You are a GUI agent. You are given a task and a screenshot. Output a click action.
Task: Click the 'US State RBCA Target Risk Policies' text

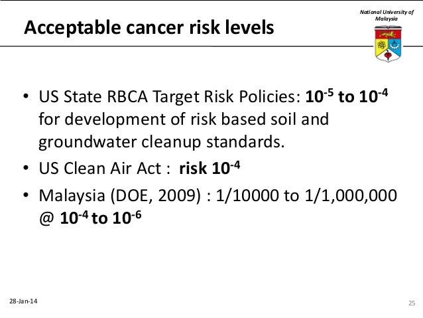click(168, 96)
